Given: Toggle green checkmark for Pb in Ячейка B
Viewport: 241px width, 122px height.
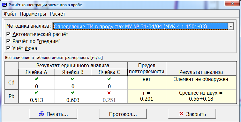Looking at the screenshot, I should pyautogui.click(x=73, y=93).
